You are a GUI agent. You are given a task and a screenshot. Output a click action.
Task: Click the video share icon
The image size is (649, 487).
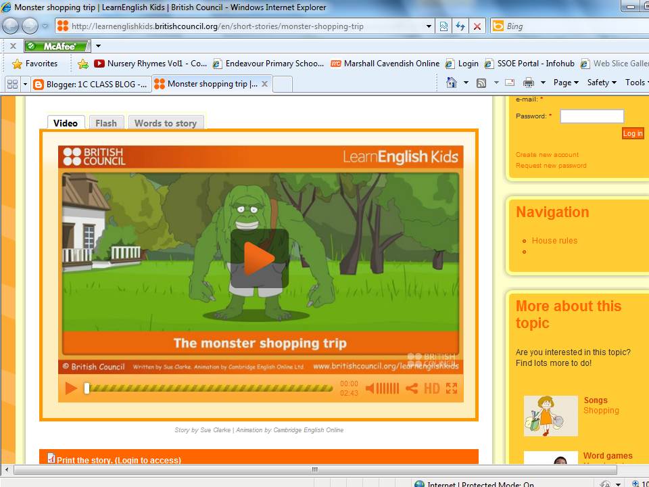coord(412,388)
